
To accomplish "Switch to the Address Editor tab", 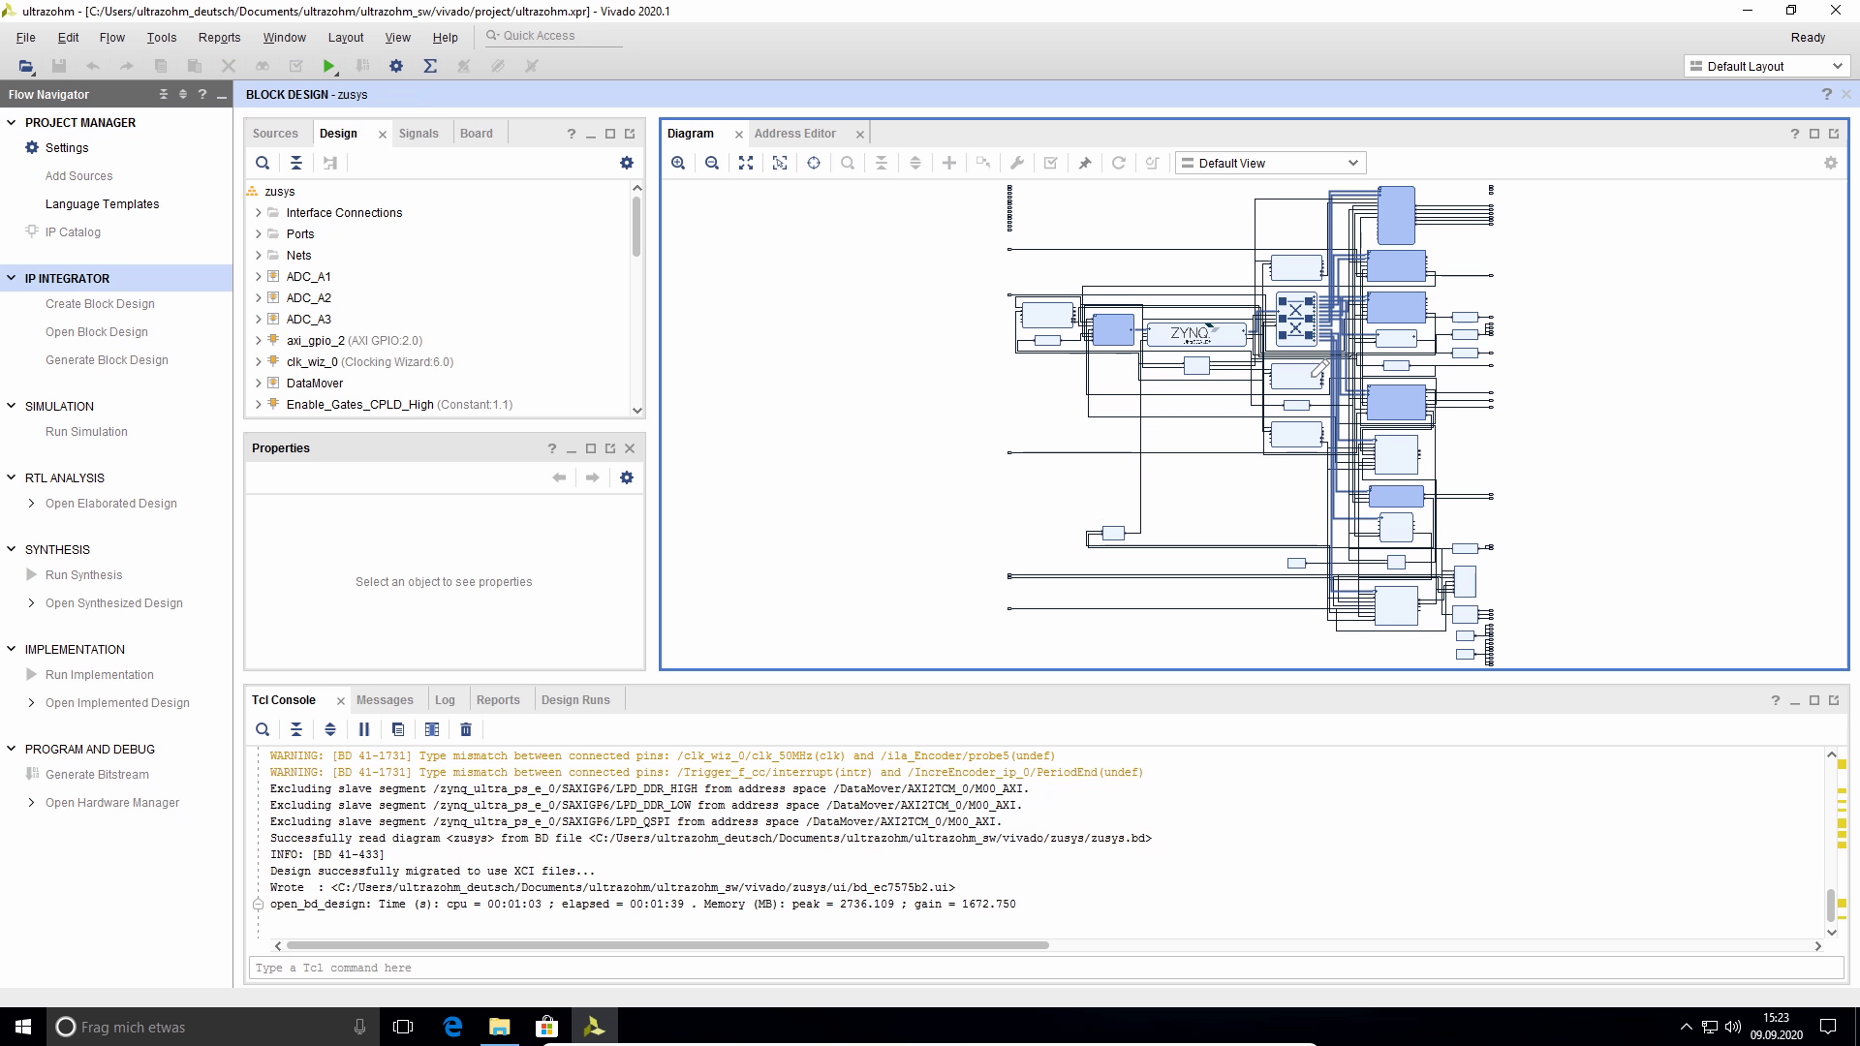I will (x=794, y=134).
